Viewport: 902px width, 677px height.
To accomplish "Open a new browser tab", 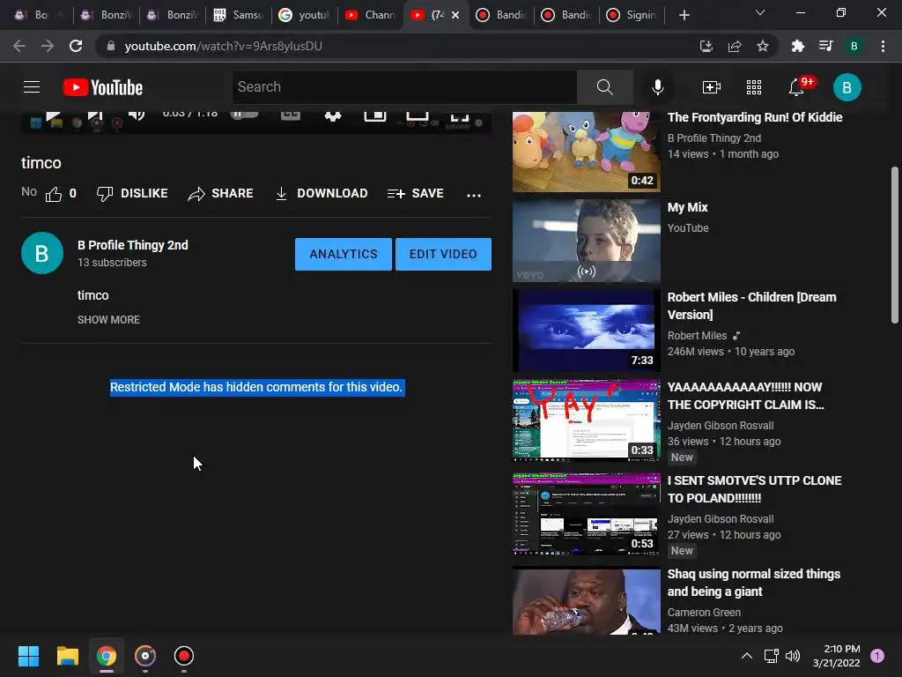I will click(684, 15).
